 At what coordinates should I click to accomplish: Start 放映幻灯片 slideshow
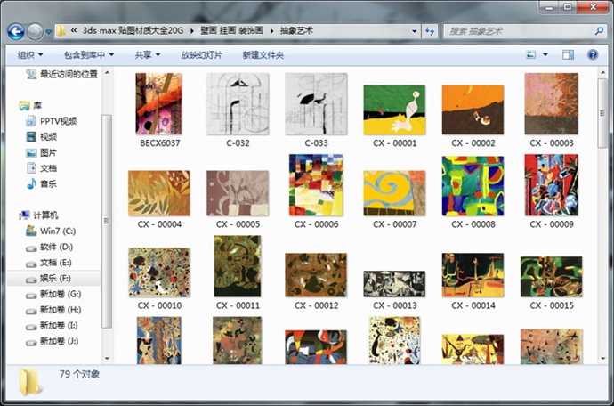tap(201, 55)
